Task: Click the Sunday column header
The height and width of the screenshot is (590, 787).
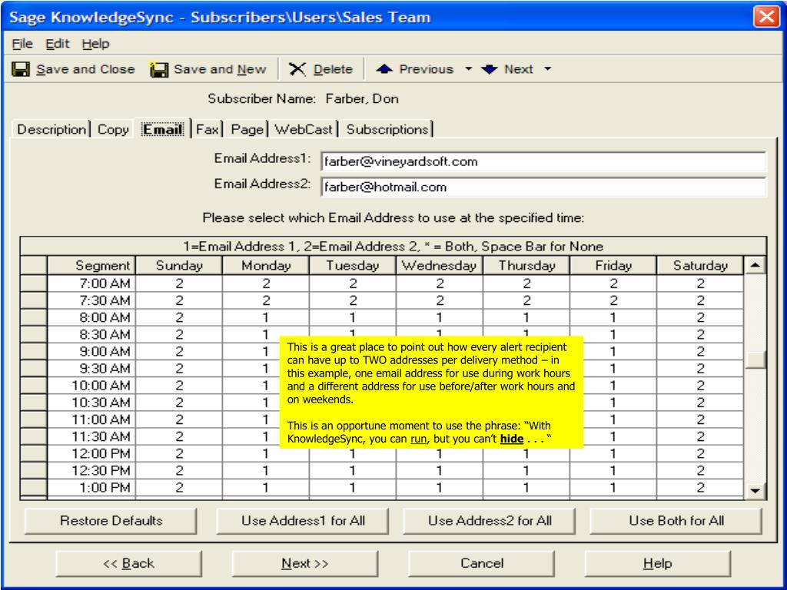Action: pyautogui.click(x=179, y=265)
